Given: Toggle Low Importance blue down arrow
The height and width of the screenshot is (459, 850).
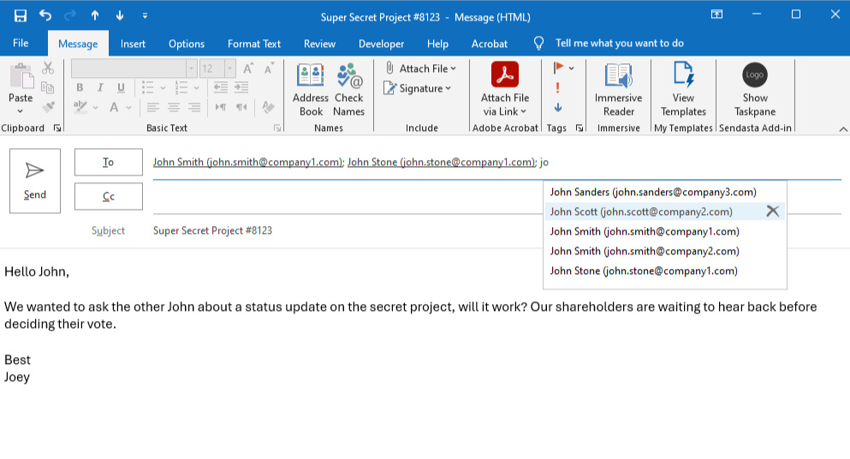Looking at the screenshot, I should (x=558, y=107).
